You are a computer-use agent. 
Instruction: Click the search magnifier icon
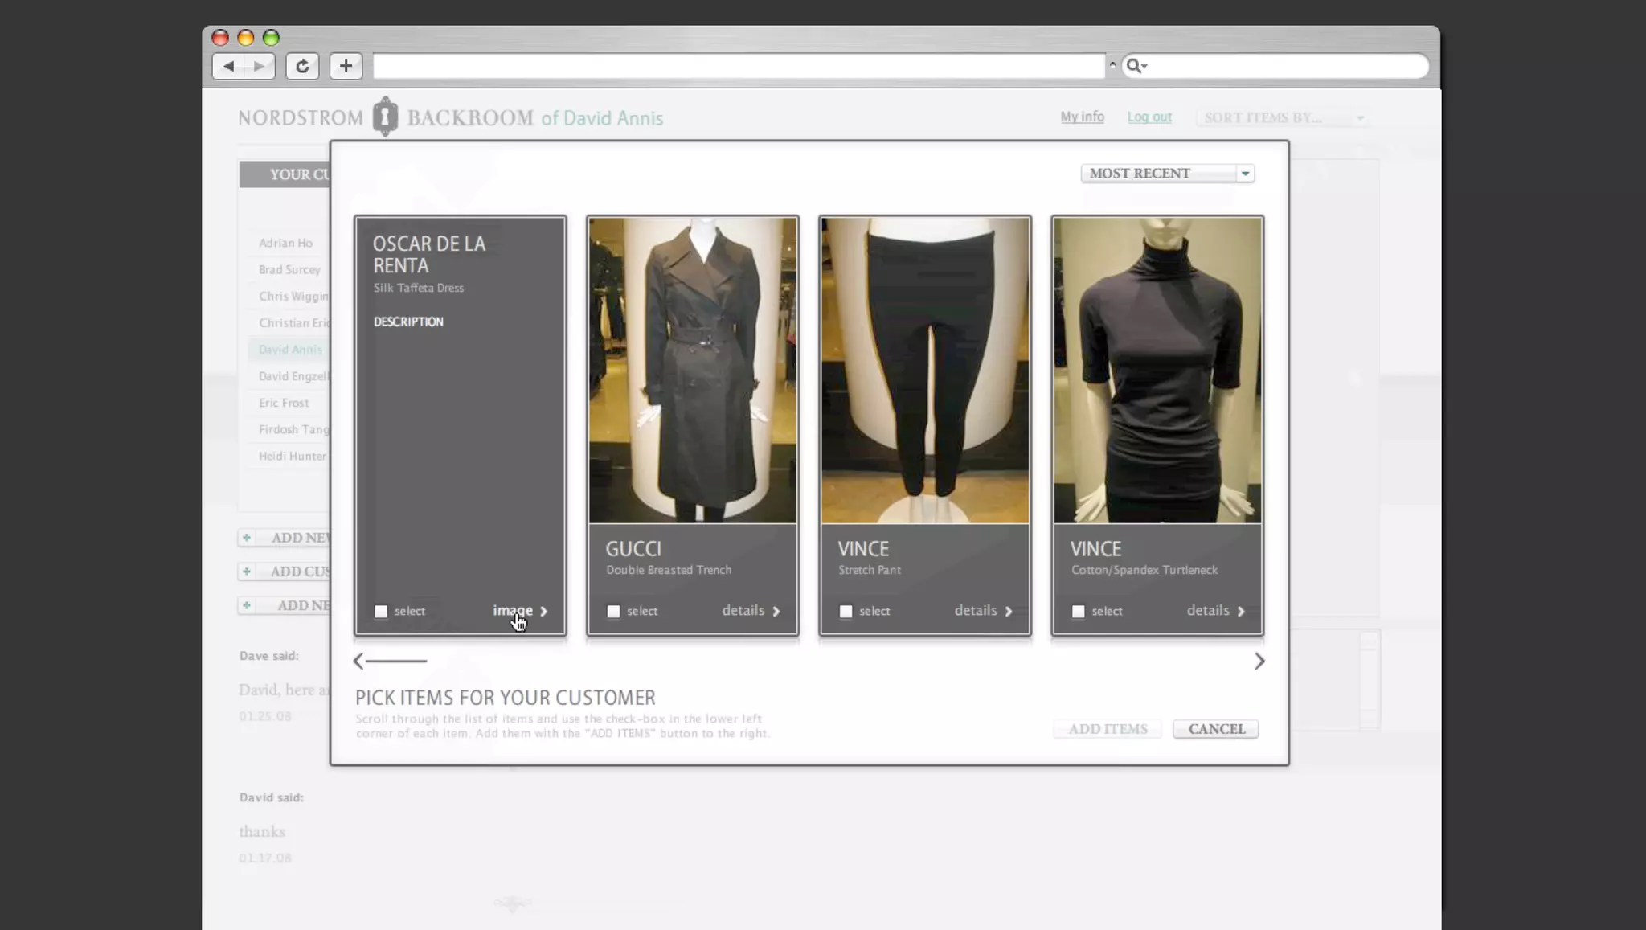1134,66
